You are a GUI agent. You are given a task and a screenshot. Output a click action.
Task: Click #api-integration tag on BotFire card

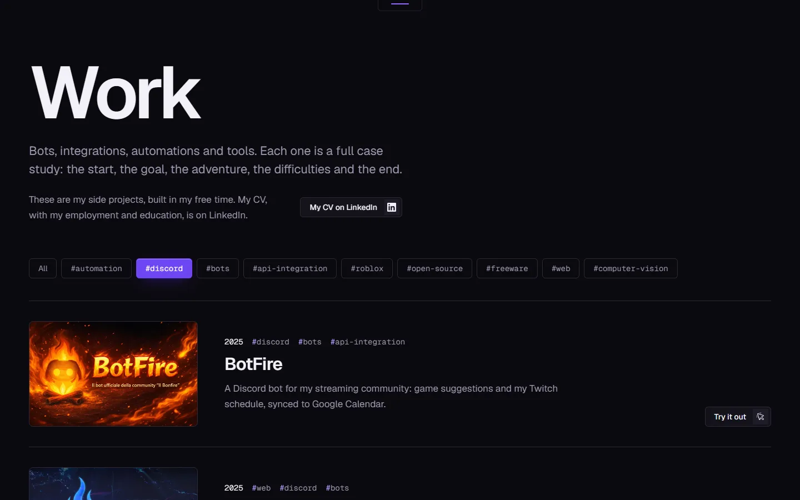tap(368, 342)
